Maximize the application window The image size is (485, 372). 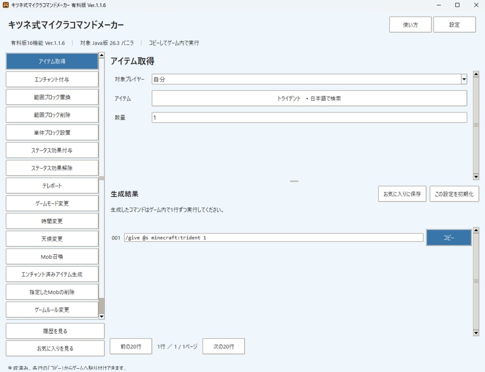pos(457,5)
